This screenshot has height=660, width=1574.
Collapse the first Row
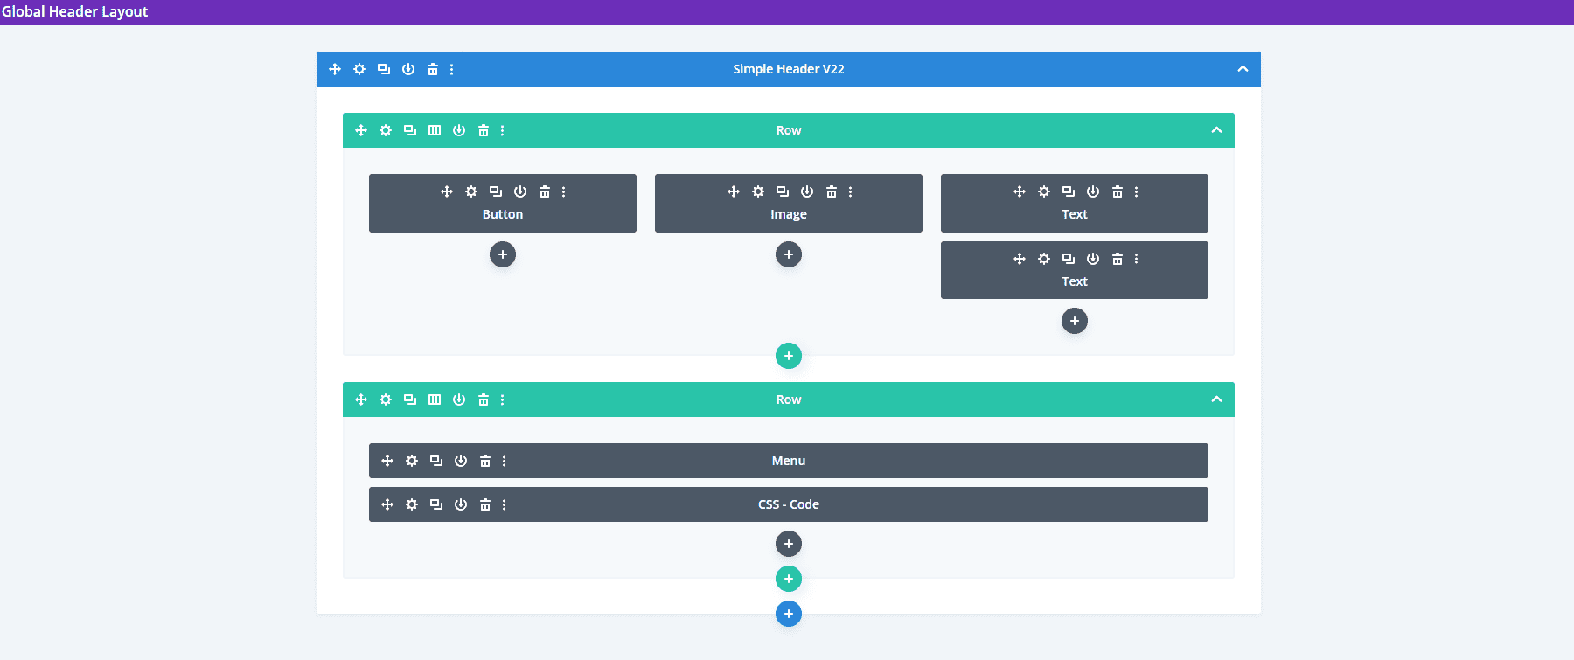pyautogui.click(x=1216, y=130)
